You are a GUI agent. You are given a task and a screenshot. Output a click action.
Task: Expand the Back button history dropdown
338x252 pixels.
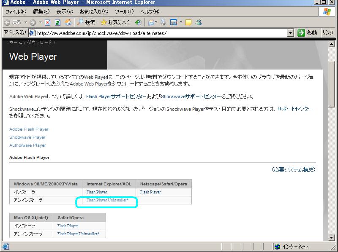tap(25, 22)
